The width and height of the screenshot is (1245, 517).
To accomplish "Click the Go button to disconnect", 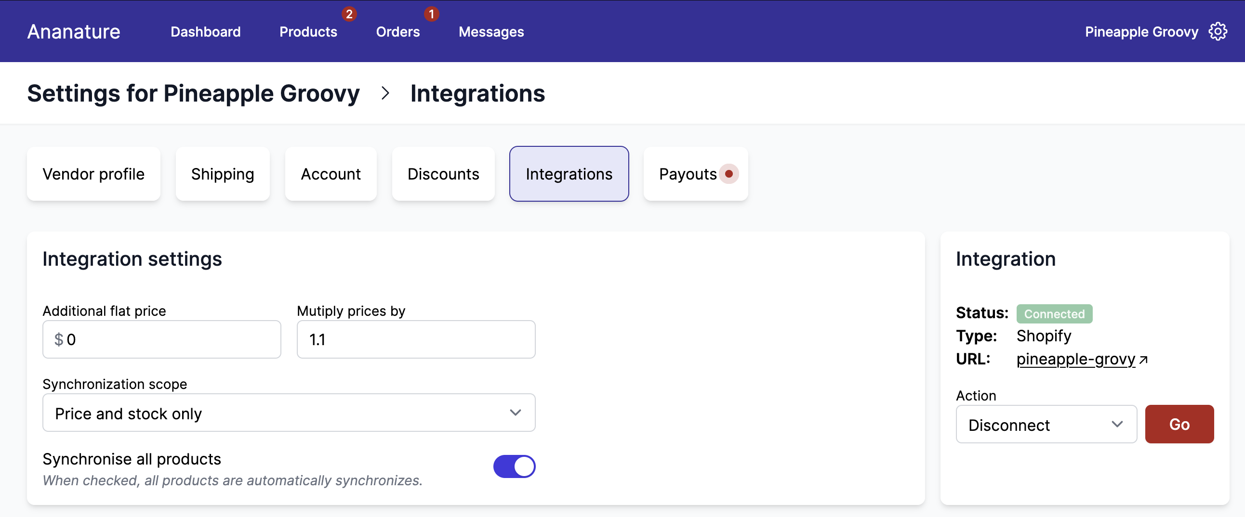I will [x=1179, y=424].
